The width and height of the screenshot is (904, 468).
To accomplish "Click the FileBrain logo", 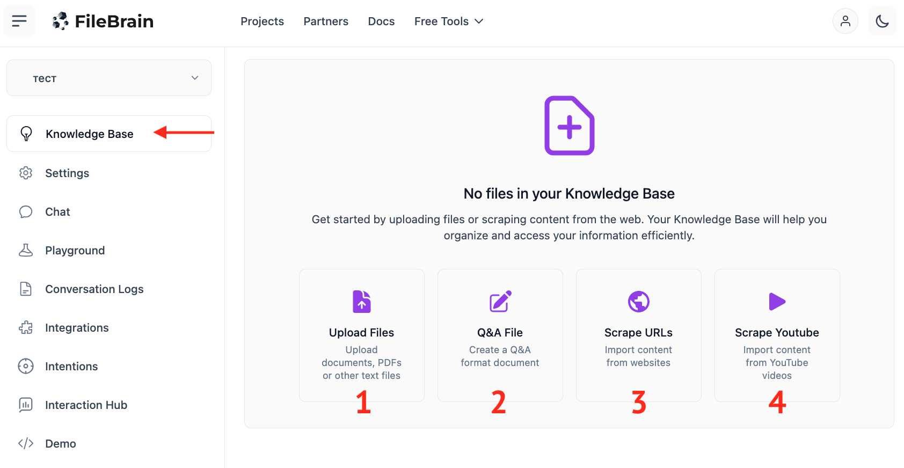I will point(103,21).
